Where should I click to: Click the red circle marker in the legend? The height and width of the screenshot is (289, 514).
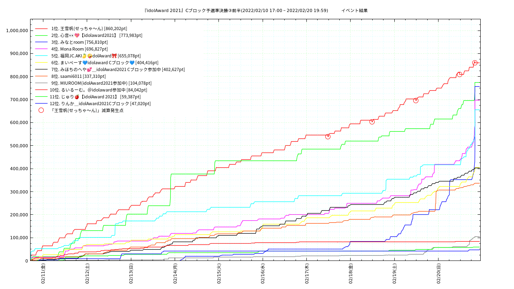[41, 110]
